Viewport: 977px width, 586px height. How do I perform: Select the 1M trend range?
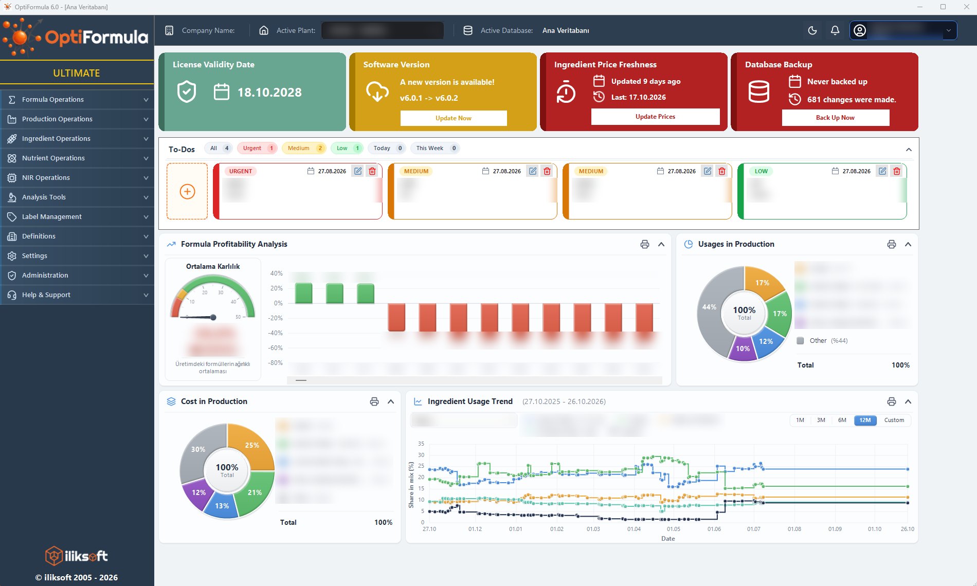point(800,420)
